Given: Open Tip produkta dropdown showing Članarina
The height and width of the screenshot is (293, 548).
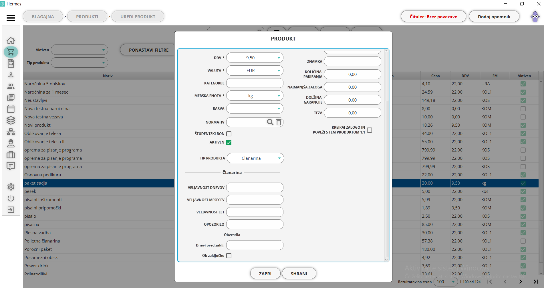Looking at the screenshot, I should (255, 158).
